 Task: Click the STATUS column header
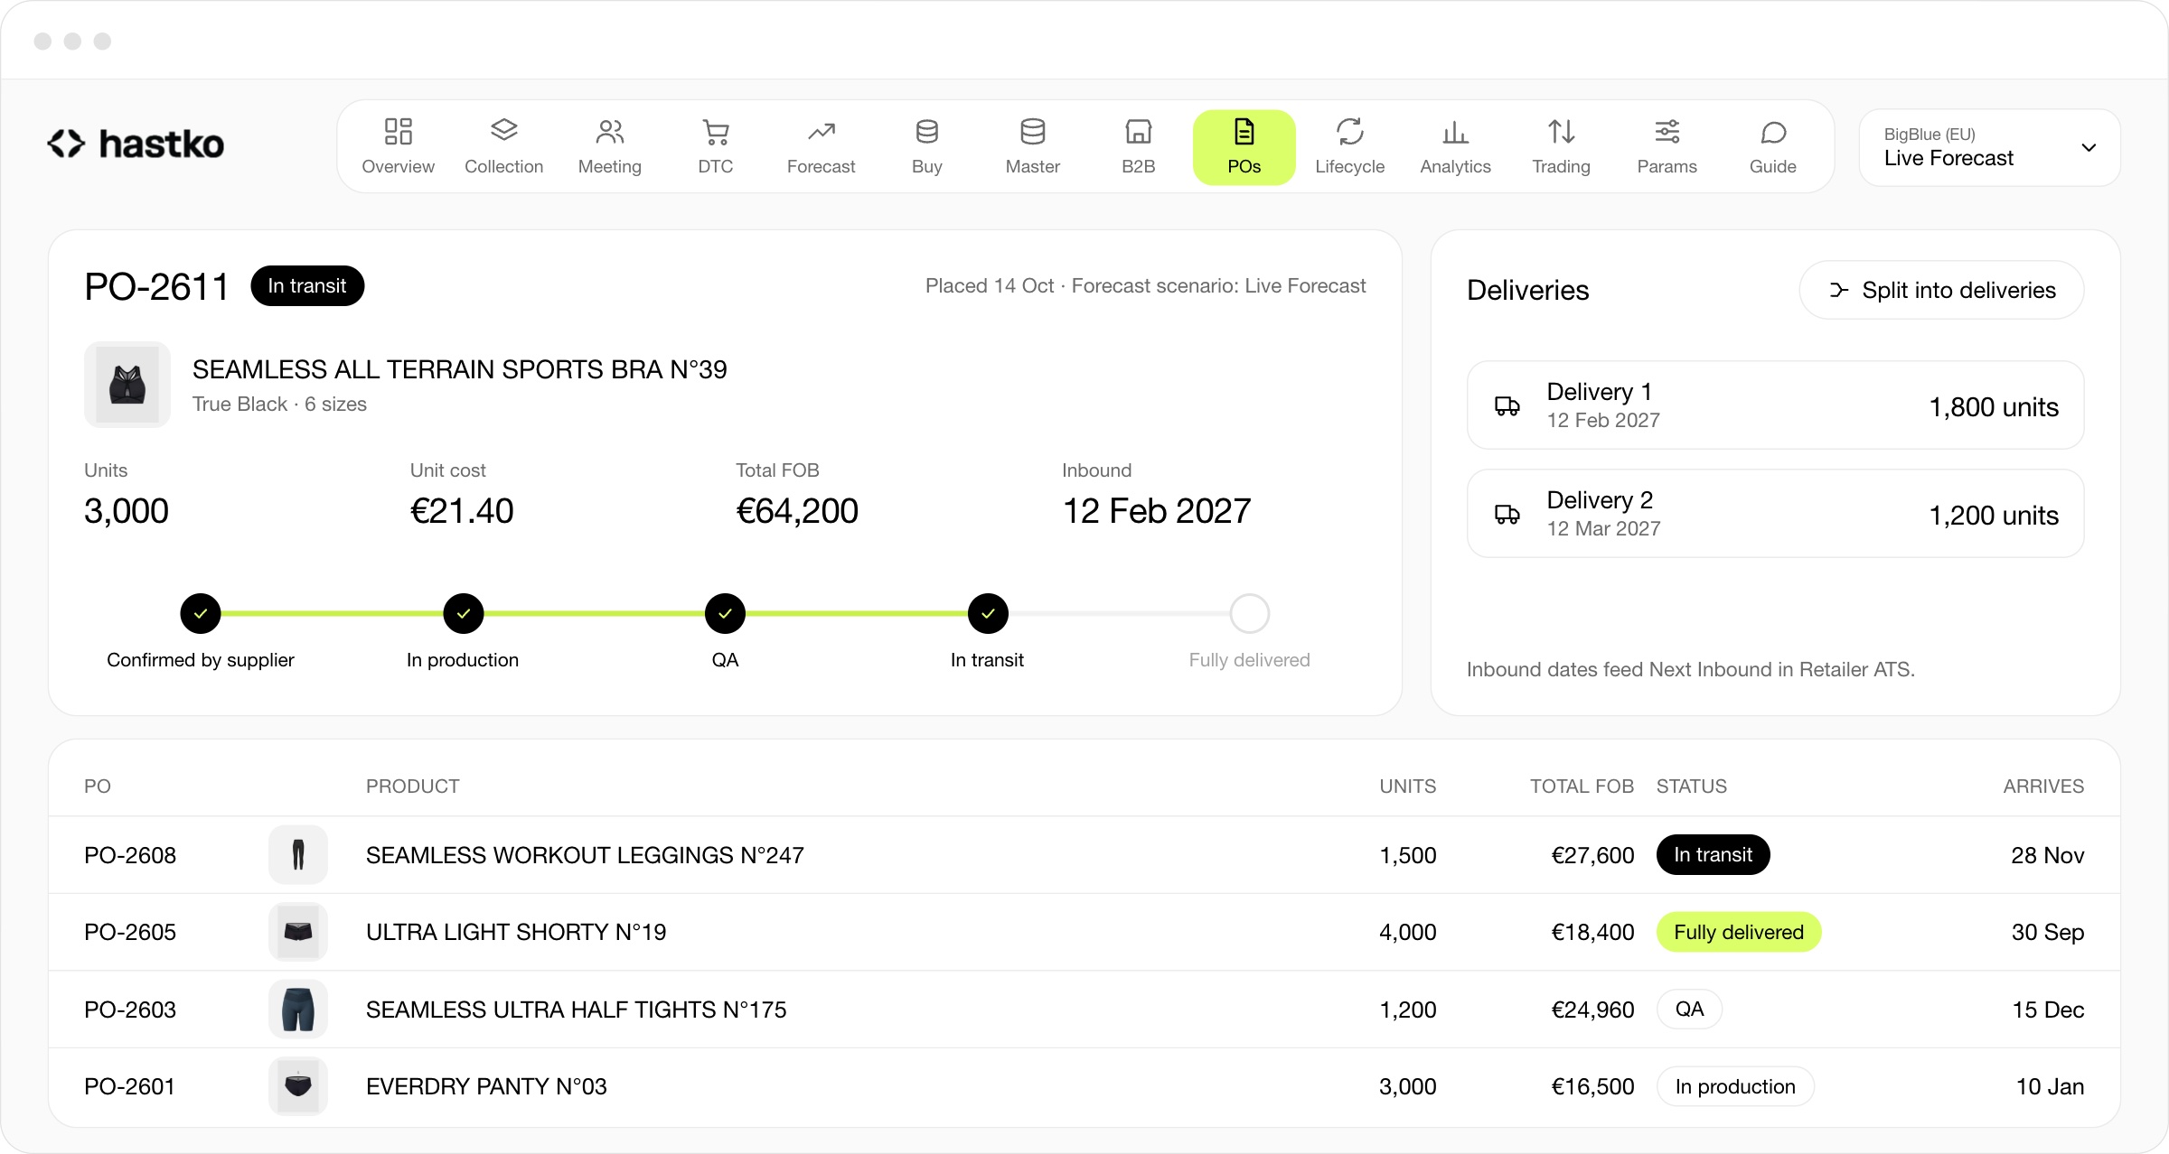[1691, 786]
